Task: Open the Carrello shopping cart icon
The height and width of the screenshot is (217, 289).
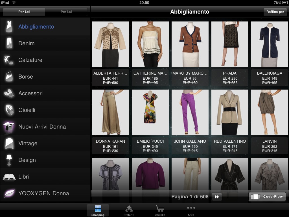Action: 160,209
